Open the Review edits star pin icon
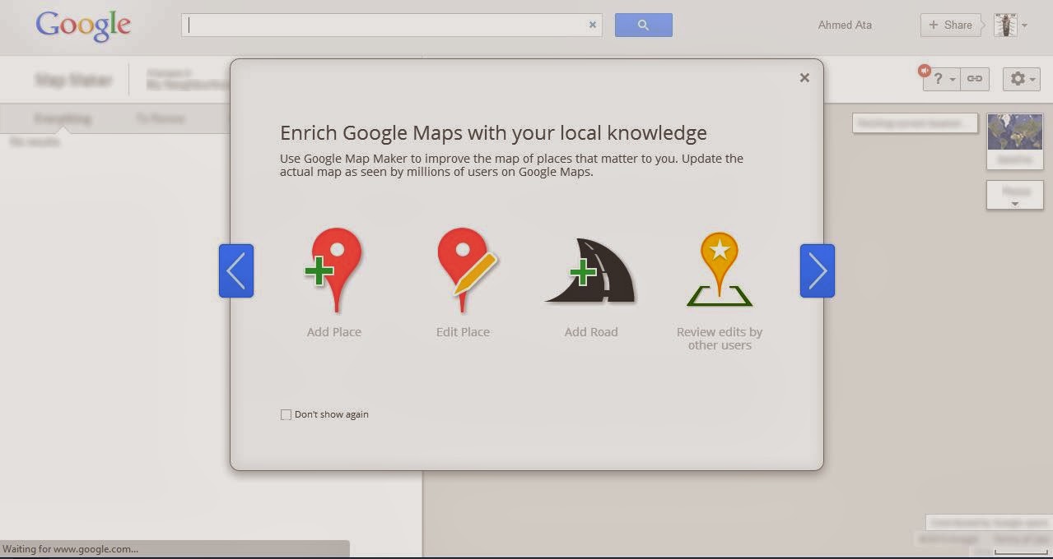Image resolution: width=1053 pixels, height=559 pixels. click(720, 270)
